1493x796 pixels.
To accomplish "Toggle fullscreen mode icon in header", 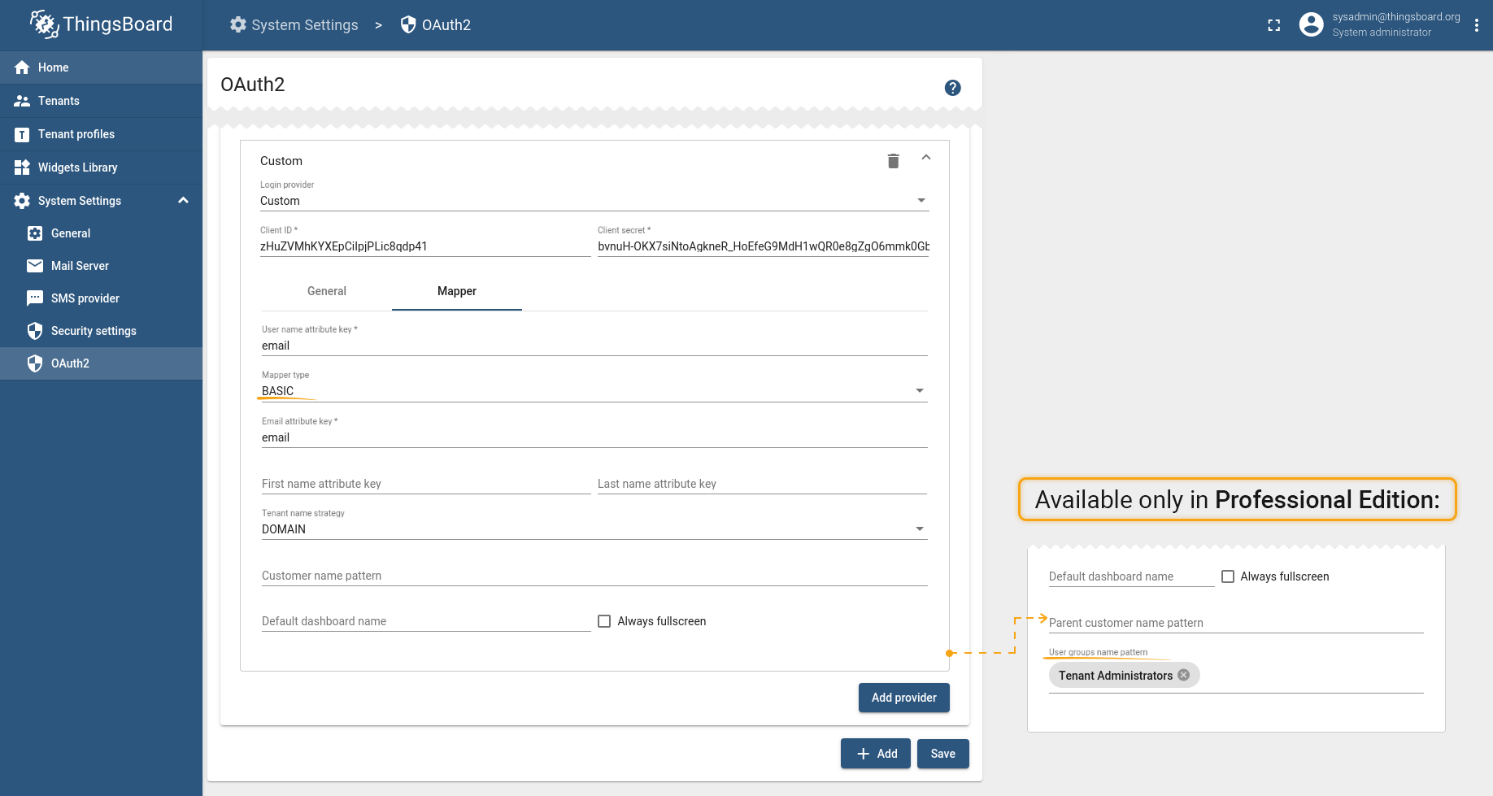I will [1274, 25].
